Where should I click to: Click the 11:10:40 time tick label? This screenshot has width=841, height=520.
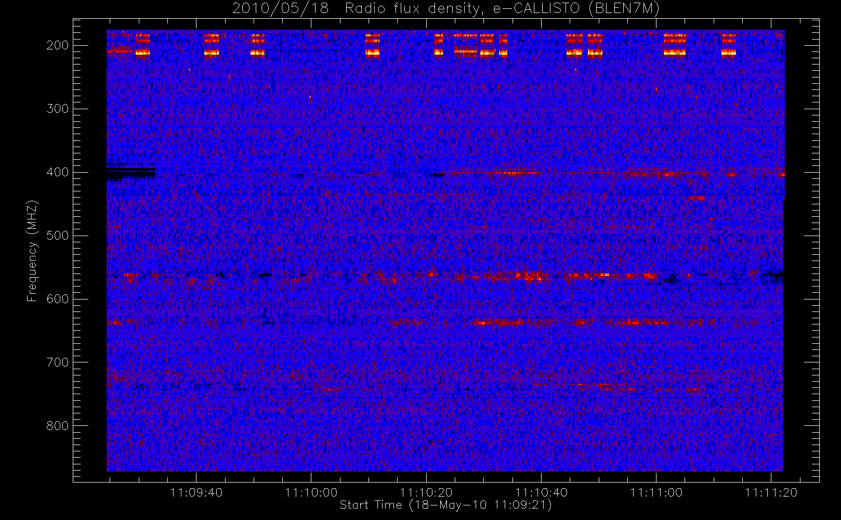[x=541, y=492]
